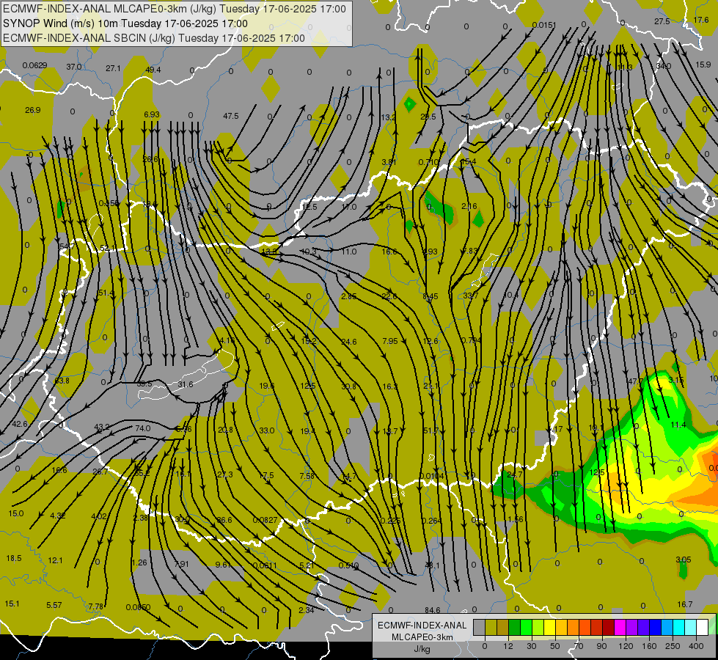Click map value 74.0

pyautogui.click(x=143, y=428)
